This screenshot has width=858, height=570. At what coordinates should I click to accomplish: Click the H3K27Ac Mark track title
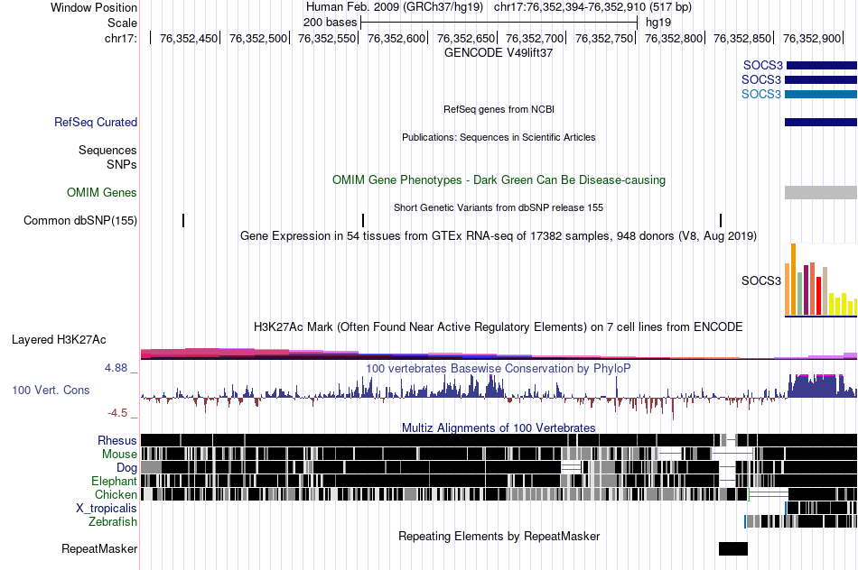(499, 326)
